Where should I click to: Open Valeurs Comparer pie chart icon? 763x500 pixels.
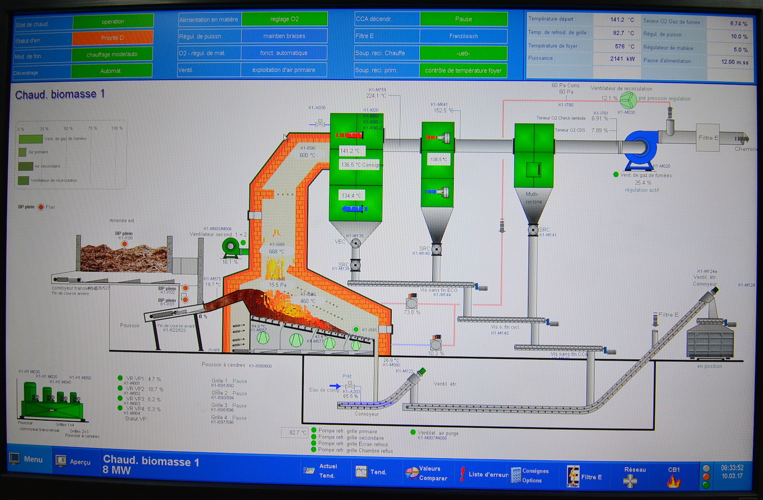pos(412,473)
